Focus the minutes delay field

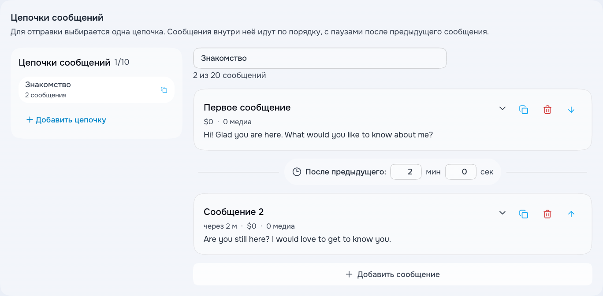point(406,172)
